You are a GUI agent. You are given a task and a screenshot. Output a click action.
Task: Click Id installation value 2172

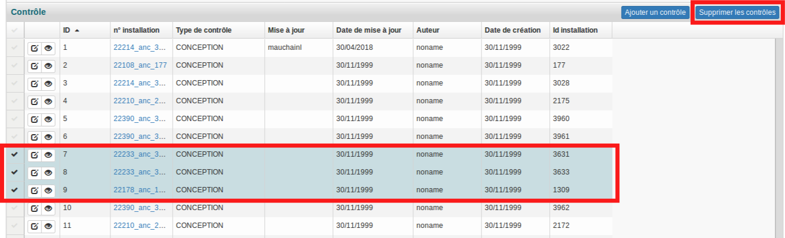(561, 226)
